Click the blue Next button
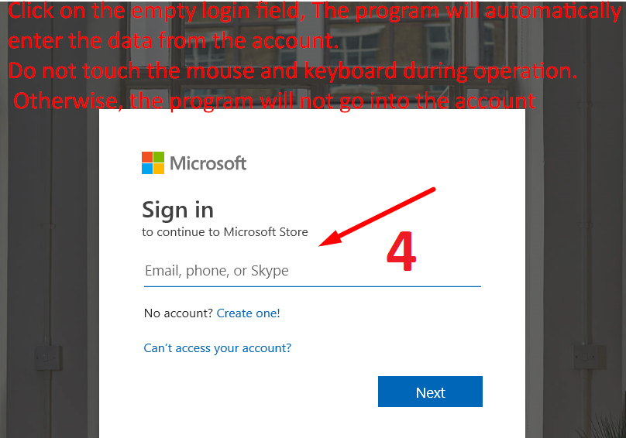This screenshot has width=626, height=438. (431, 392)
